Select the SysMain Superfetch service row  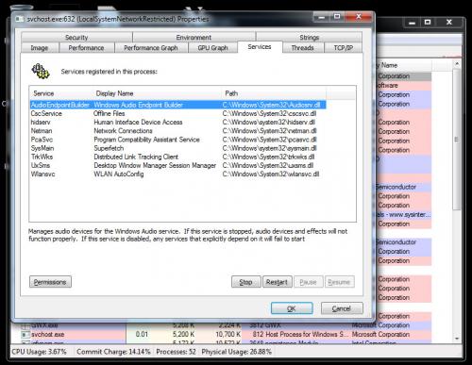click(x=177, y=148)
